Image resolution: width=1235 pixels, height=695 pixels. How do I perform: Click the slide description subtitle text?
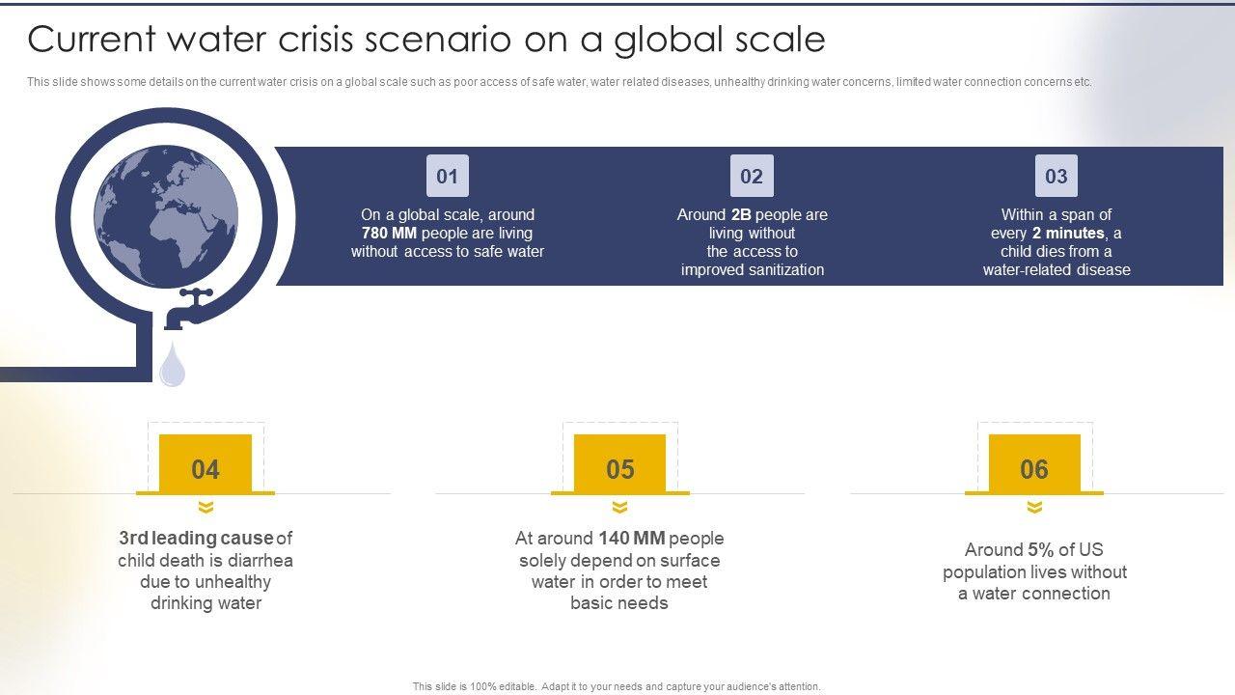point(560,82)
